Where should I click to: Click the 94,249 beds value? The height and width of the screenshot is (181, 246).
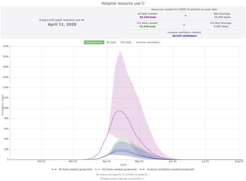(148, 17)
